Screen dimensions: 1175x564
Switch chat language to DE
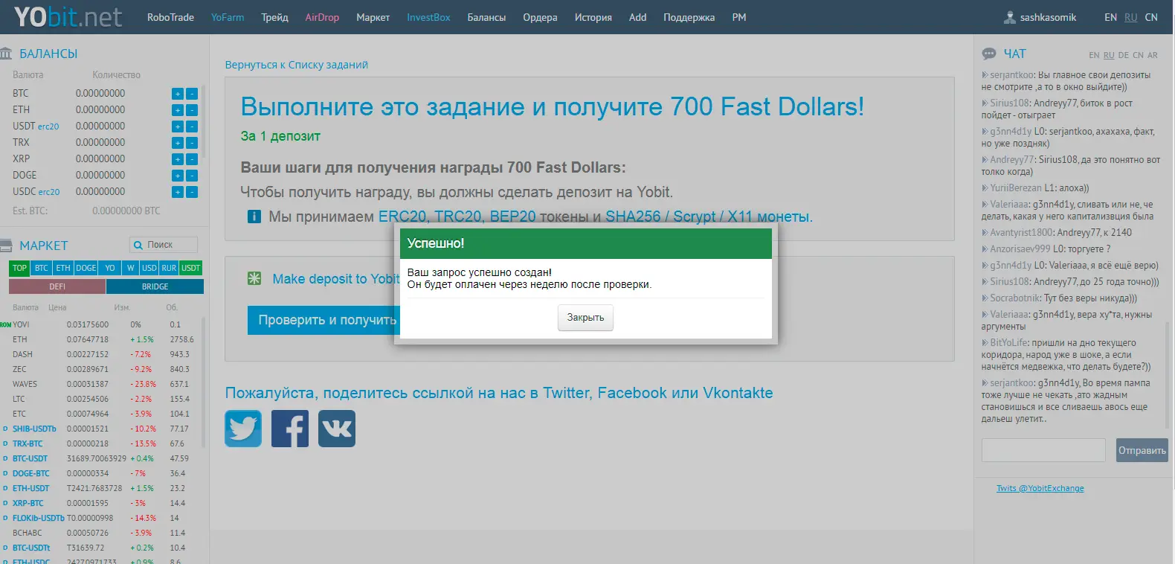(1123, 55)
